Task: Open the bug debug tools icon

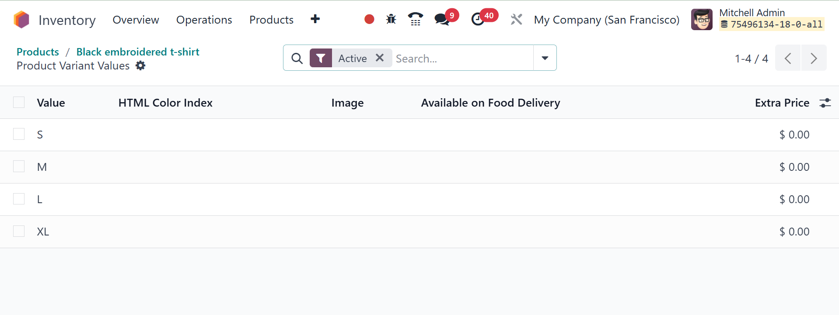Action: tap(391, 19)
